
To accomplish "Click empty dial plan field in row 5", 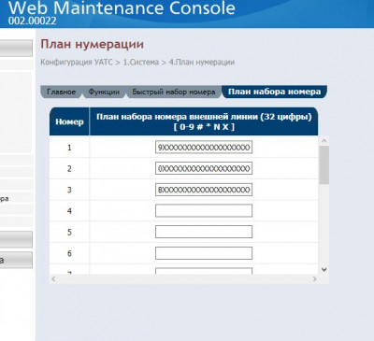I will point(204,232).
